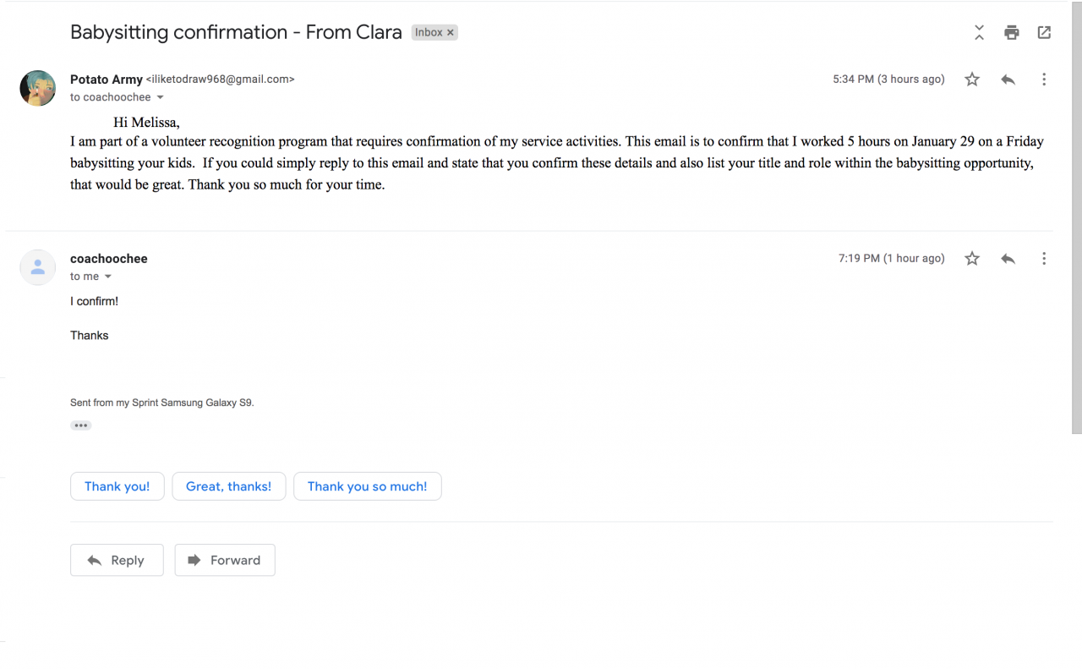Choose 'Thank you so much!' smart reply
Viewport: 1082px width, 669px height.
point(367,486)
